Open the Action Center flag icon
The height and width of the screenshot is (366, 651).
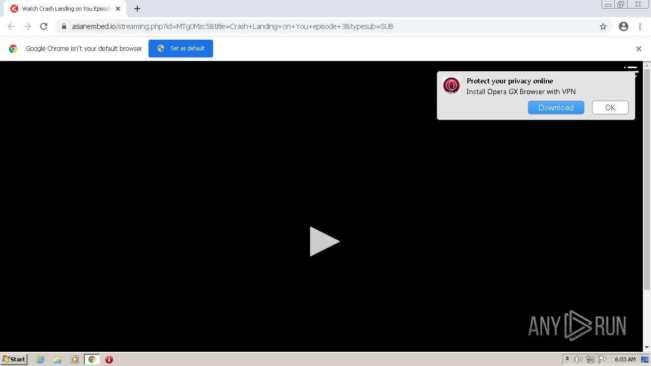click(603, 359)
